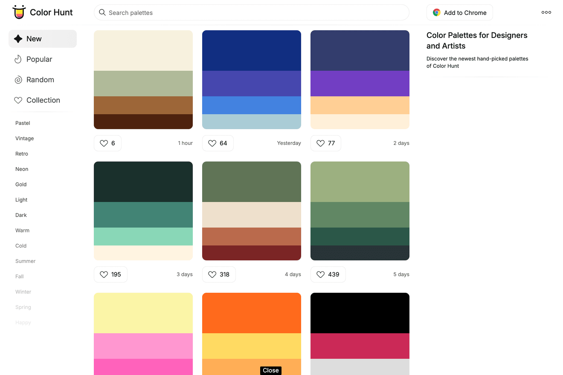Click the purple swatch in the 77-likes palette
Image resolution: width=563 pixels, height=375 pixels.
(x=360, y=84)
